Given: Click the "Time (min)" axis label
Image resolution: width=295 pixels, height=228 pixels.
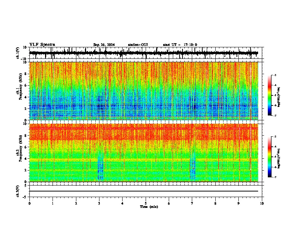Looking at the screenshot, I should point(149,207).
